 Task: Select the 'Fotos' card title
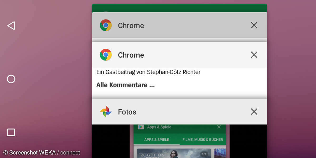click(127, 112)
